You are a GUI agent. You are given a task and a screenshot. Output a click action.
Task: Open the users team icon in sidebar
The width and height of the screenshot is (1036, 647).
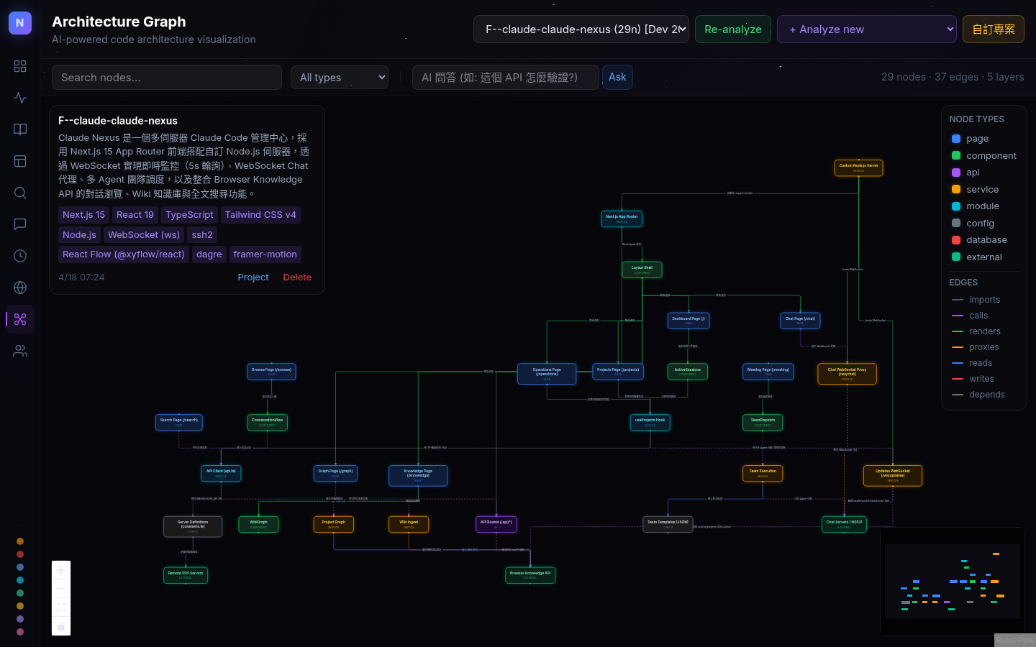pyautogui.click(x=20, y=351)
